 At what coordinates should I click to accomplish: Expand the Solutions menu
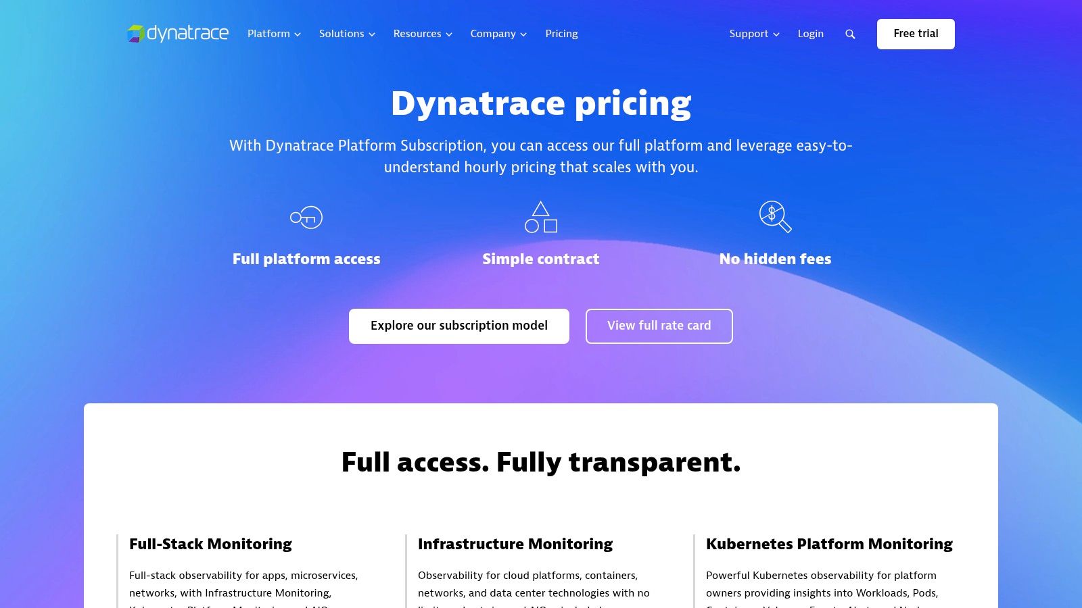[347, 34]
